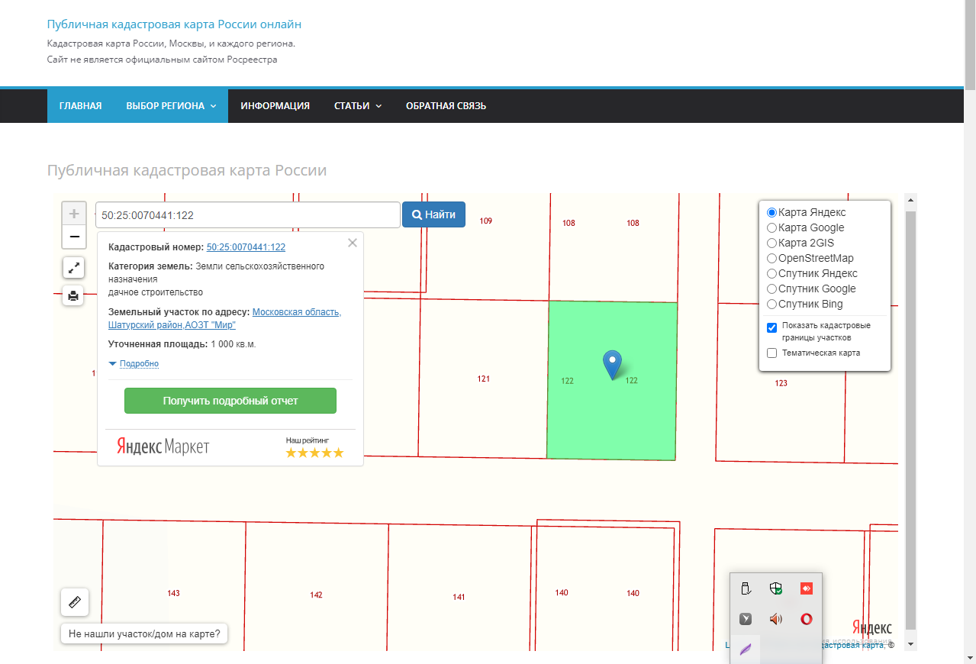Image resolution: width=976 pixels, height=664 pixels.
Task: Open Windows Security shield tray icon
Action: tap(776, 588)
